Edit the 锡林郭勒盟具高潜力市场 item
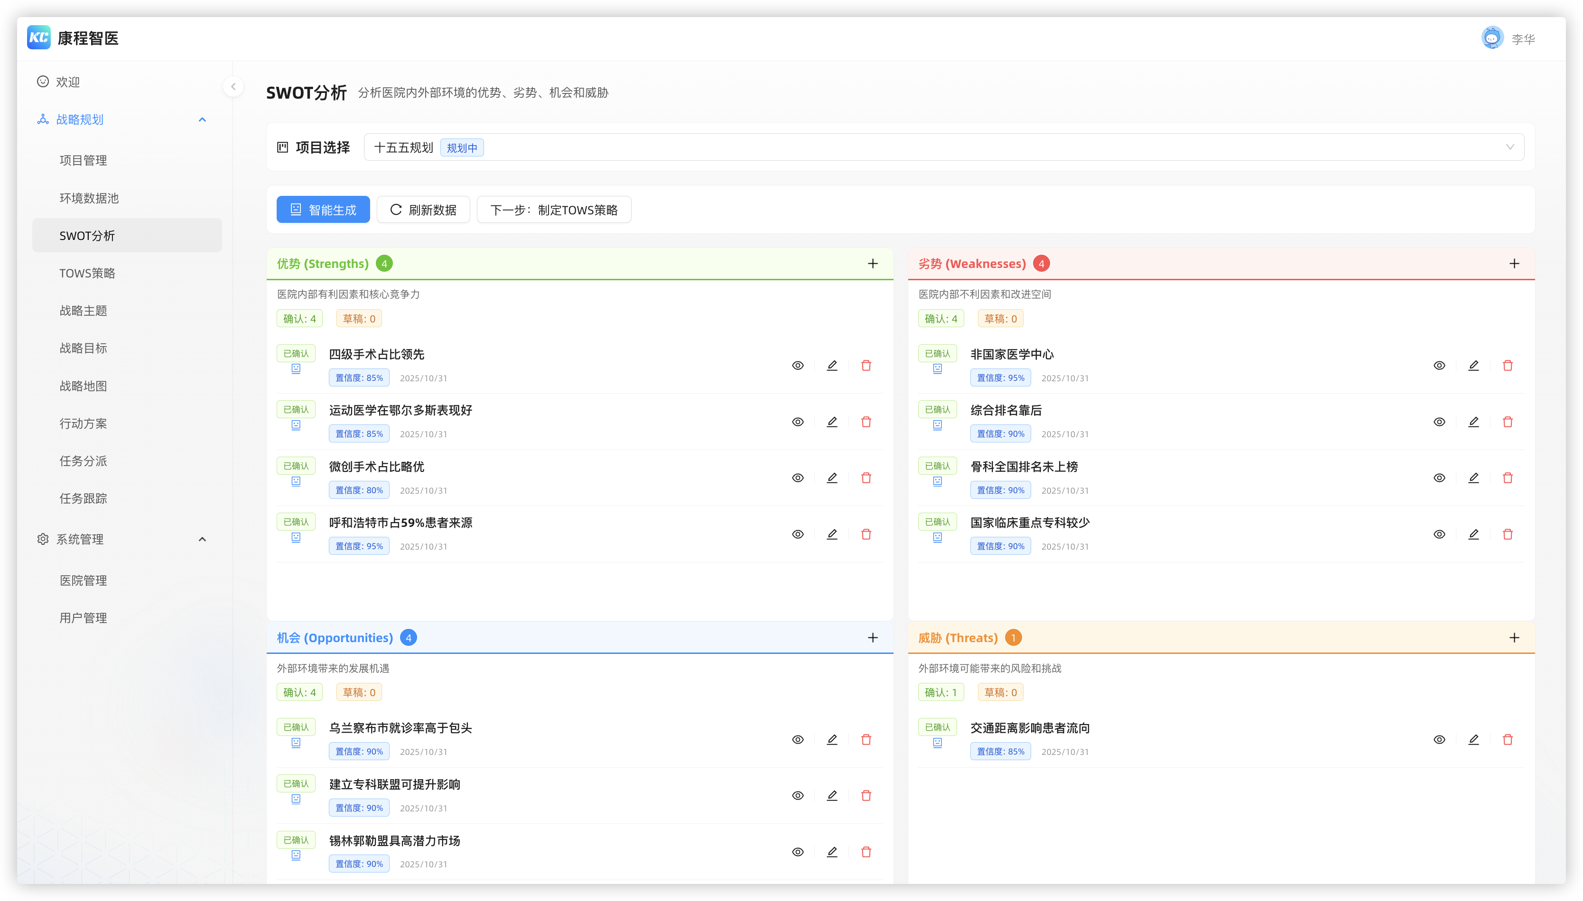This screenshot has height=901, width=1583. pyautogui.click(x=832, y=852)
